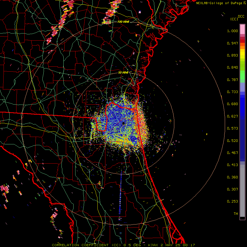Click the 0.413 legend value
The width and height of the screenshot is (247, 247).
click(232, 165)
